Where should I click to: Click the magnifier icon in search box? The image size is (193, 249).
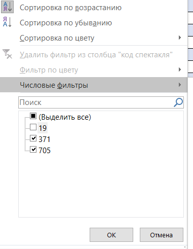click(178, 102)
